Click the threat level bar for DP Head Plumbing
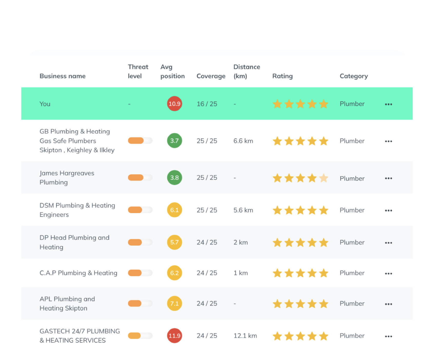Image resolution: width=434 pixels, height=350 pixels. click(140, 242)
